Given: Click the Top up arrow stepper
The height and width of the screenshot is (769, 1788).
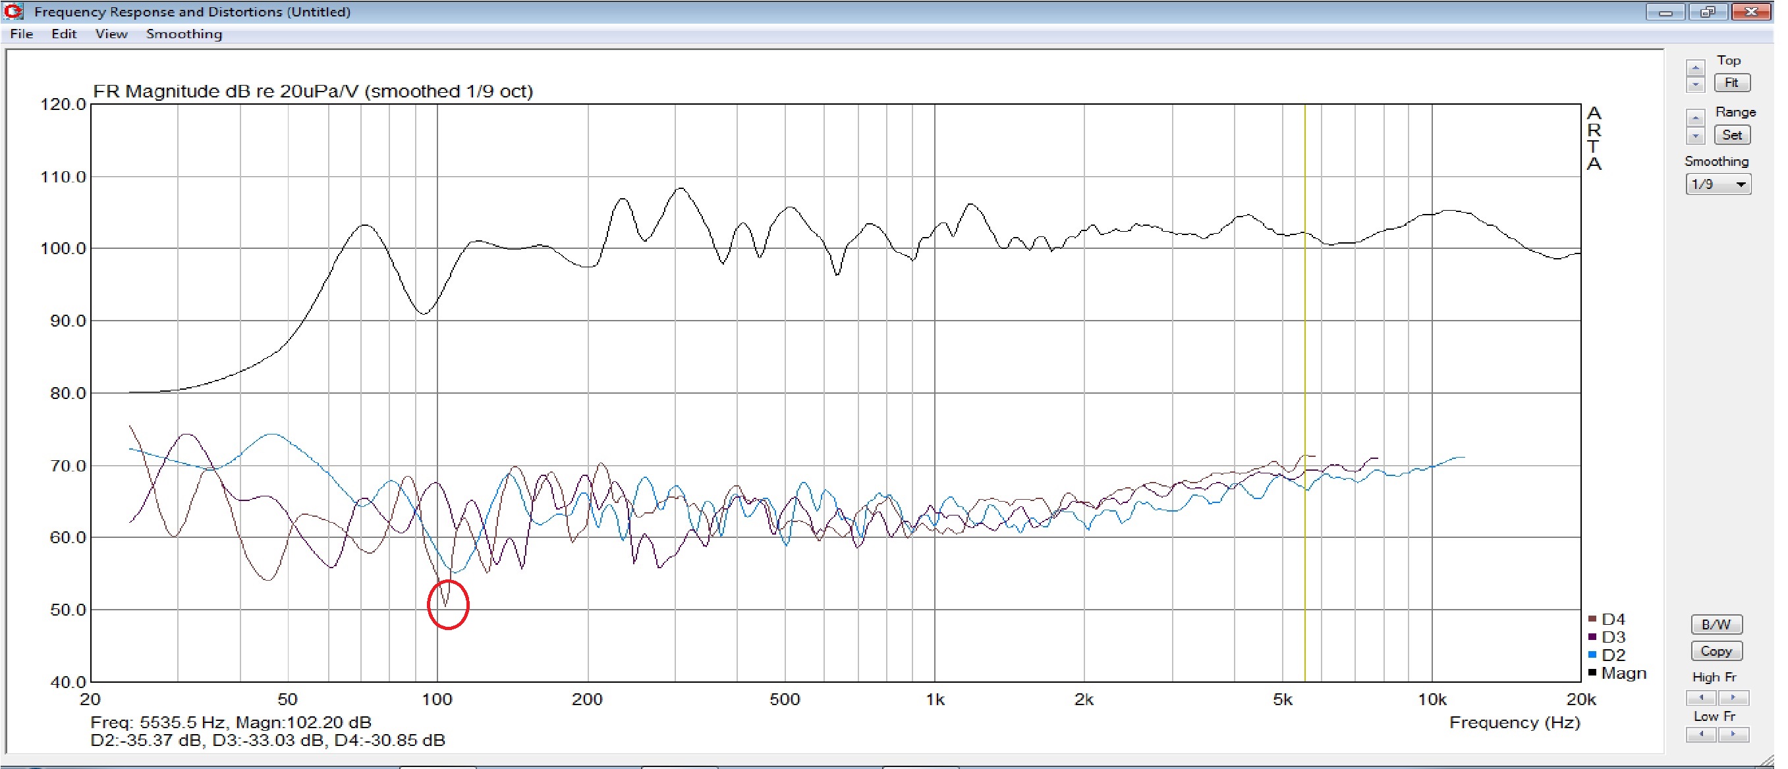Looking at the screenshot, I should point(1695,68).
